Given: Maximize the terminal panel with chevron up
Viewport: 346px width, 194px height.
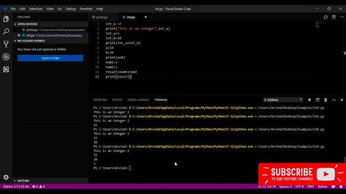Looking at the screenshot, I should pos(334,100).
